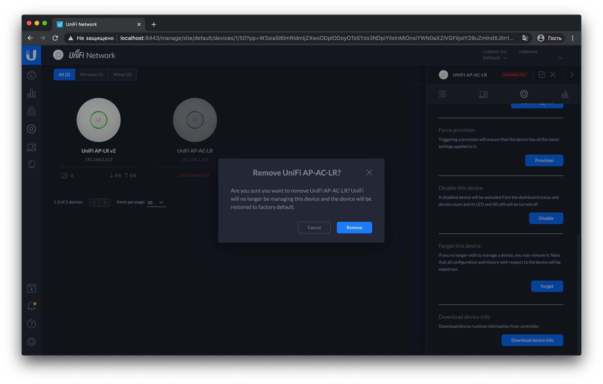
Task: Confirm removal by clicking Remove
Action: pyautogui.click(x=354, y=227)
